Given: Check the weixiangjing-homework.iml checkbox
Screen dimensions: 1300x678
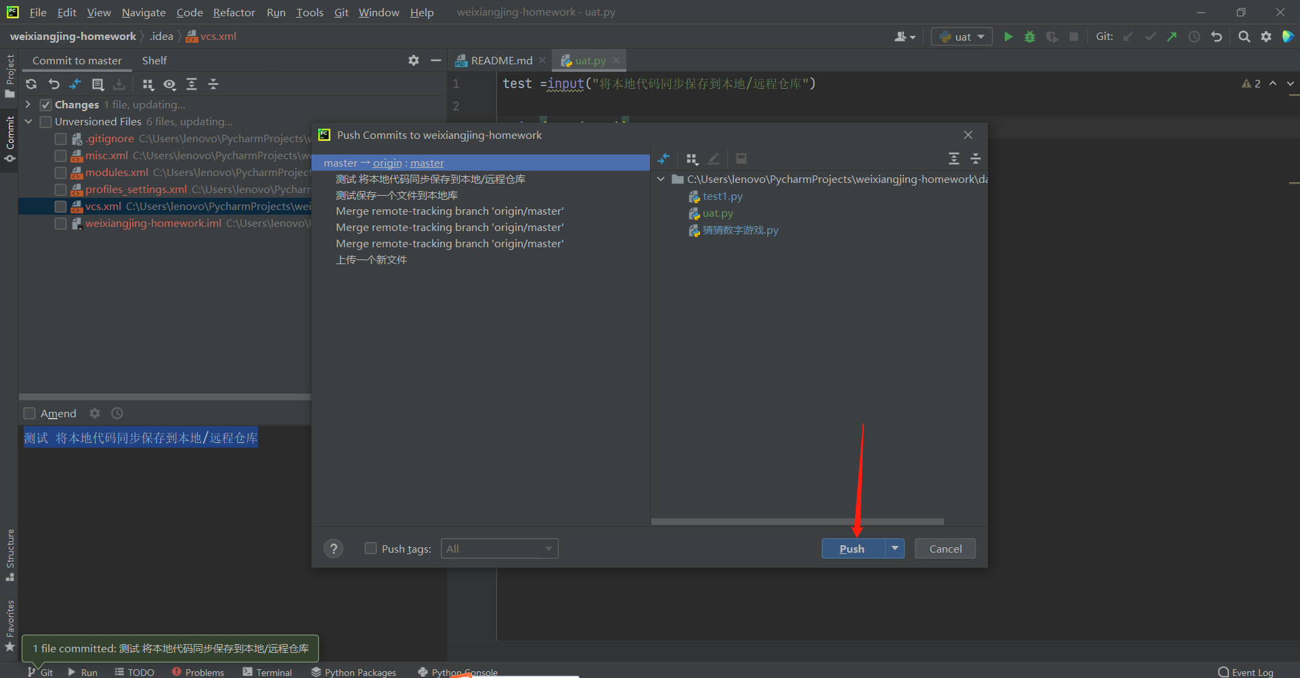Looking at the screenshot, I should pos(60,224).
